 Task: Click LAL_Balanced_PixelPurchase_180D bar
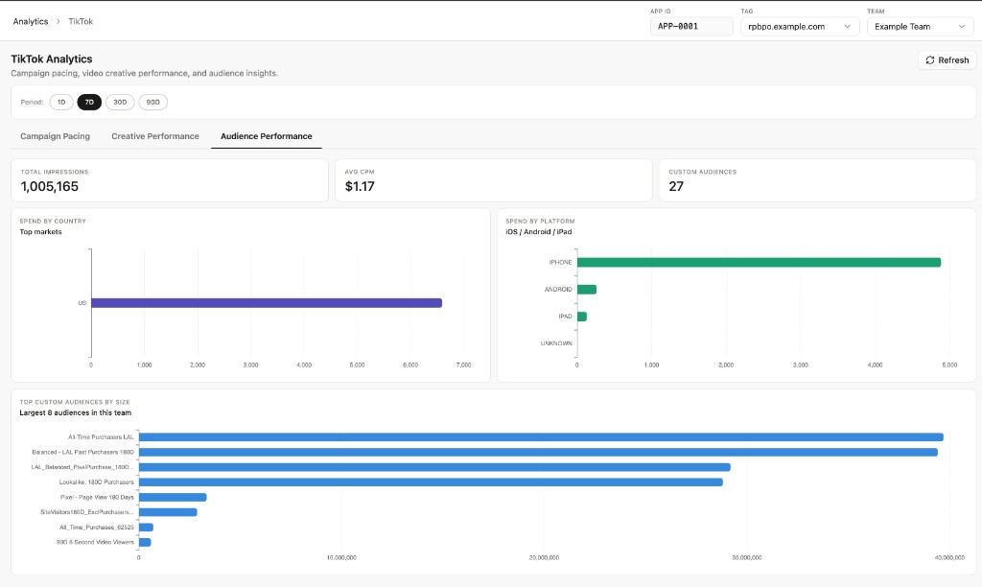click(434, 467)
